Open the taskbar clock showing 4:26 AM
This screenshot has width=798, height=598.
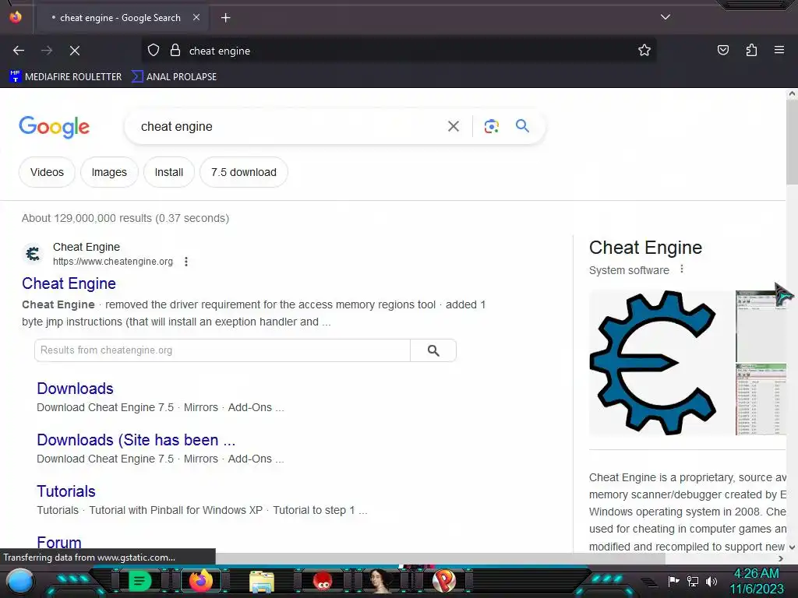coord(757,581)
